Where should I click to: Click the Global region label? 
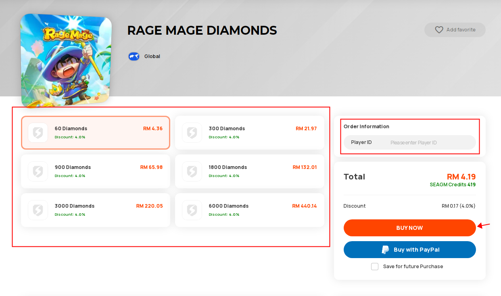pyautogui.click(x=152, y=56)
